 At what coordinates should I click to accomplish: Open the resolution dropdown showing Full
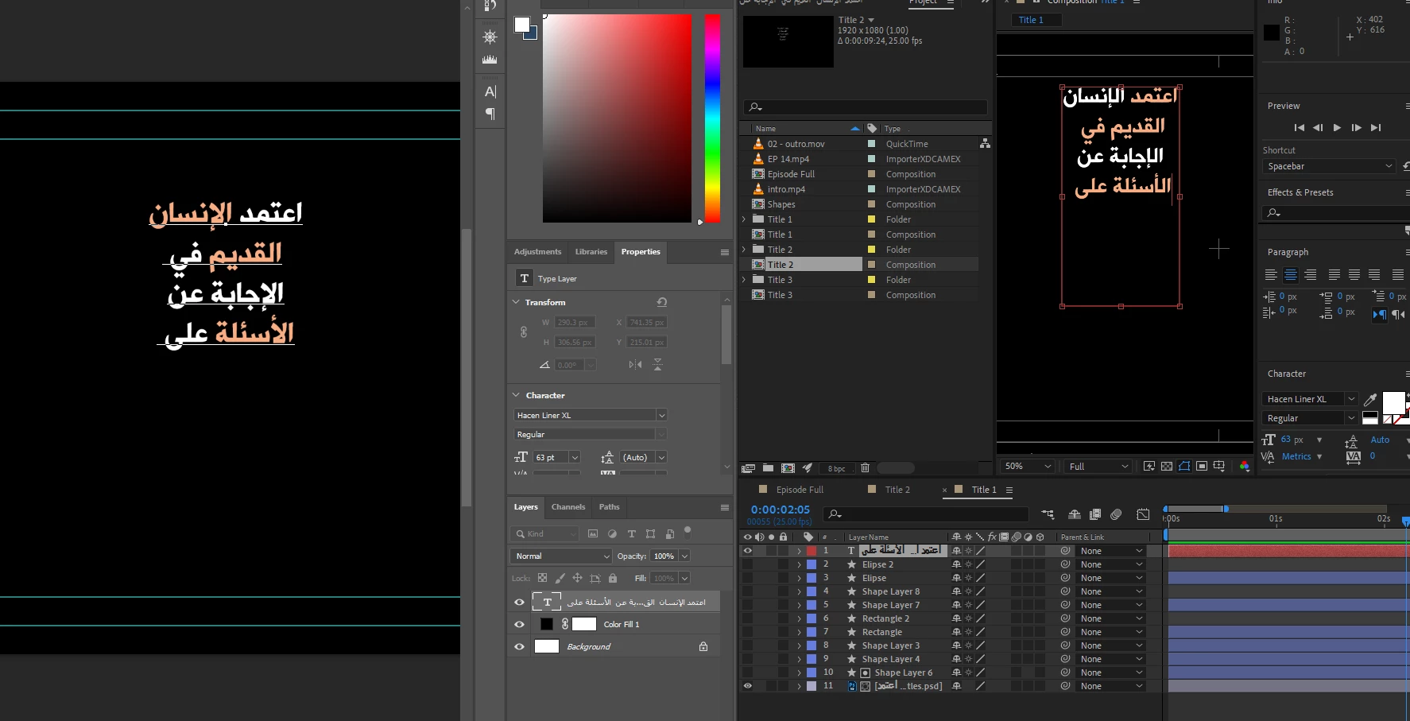click(x=1099, y=467)
